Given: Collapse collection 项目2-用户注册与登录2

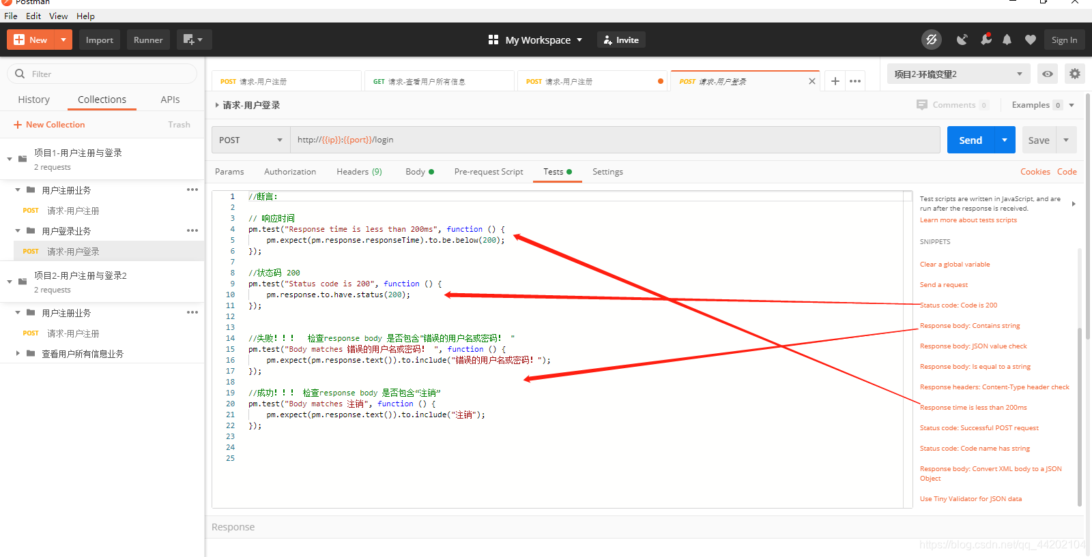Looking at the screenshot, I should click(x=10, y=282).
